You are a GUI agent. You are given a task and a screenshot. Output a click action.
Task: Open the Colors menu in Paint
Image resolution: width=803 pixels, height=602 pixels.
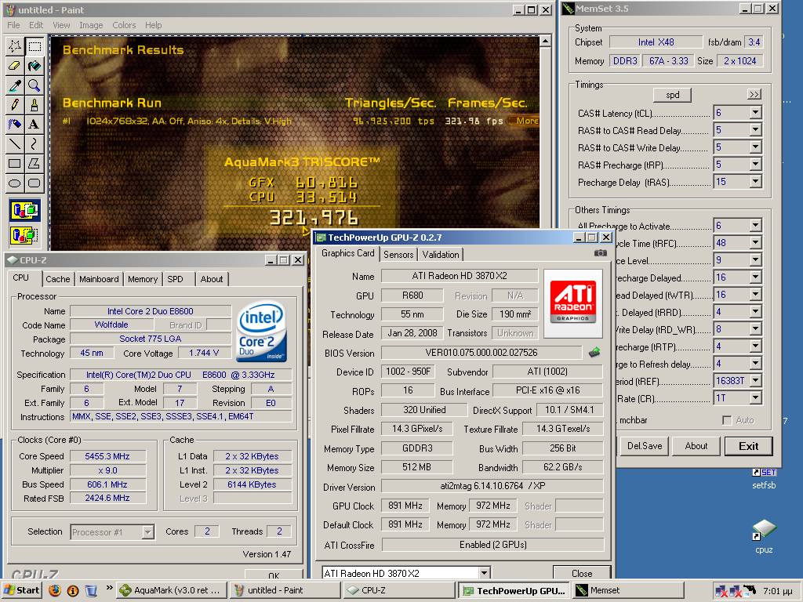click(124, 25)
